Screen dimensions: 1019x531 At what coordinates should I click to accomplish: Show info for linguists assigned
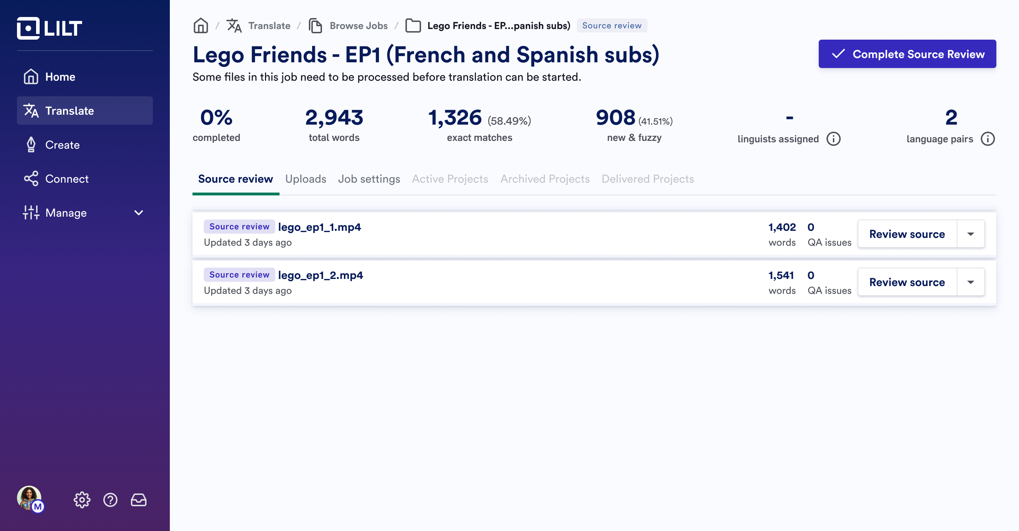pyautogui.click(x=833, y=139)
